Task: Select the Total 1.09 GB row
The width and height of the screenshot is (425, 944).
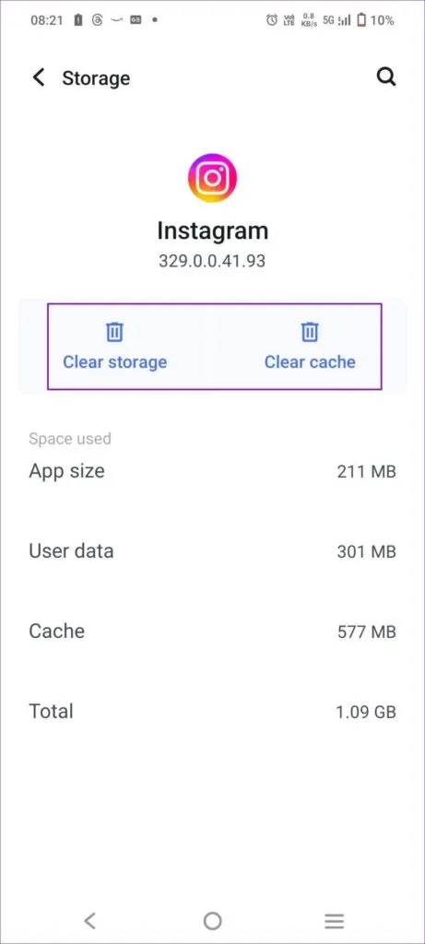Action: (x=212, y=711)
